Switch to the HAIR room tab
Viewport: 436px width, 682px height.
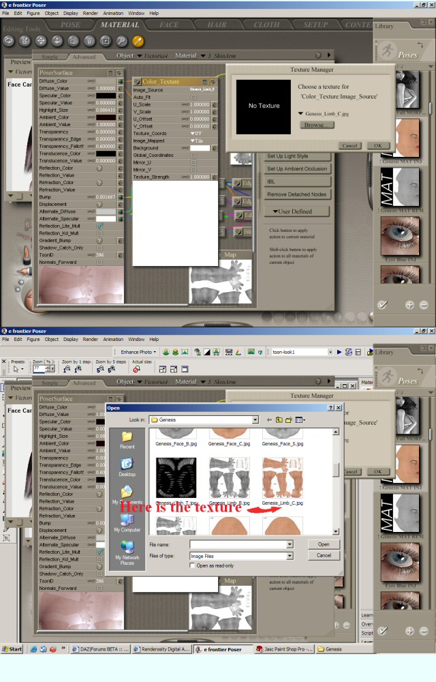click(x=217, y=25)
